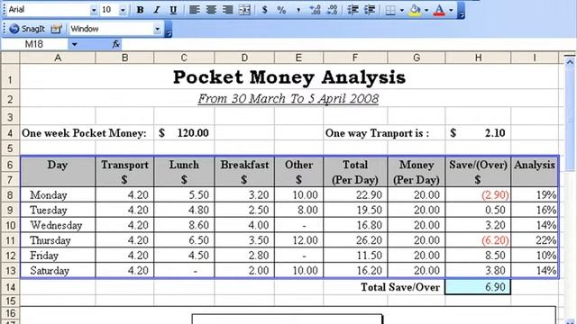Viewport: 577px width, 324px height.
Task: Click Merge and Center icon
Action: tap(244, 10)
